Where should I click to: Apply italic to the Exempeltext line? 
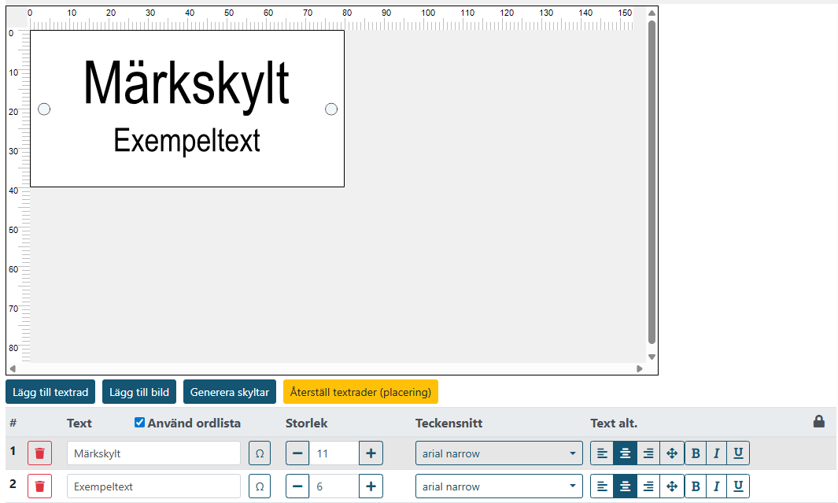(717, 486)
